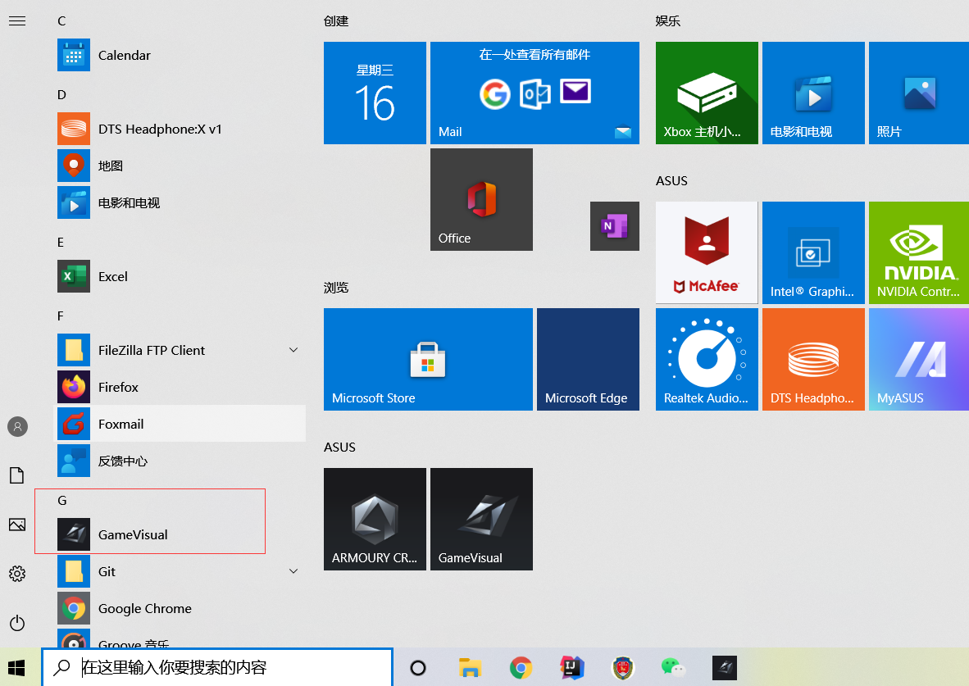Open Pictures from Start sidebar
Image resolution: width=969 pixels, height=686 pixels.
pos(17,525)
